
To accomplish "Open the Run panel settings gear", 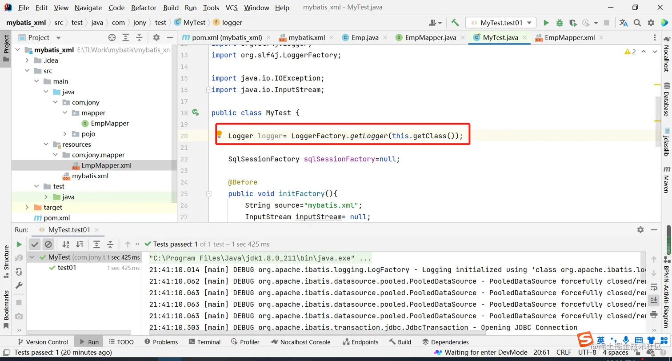I will pos(640,230).
